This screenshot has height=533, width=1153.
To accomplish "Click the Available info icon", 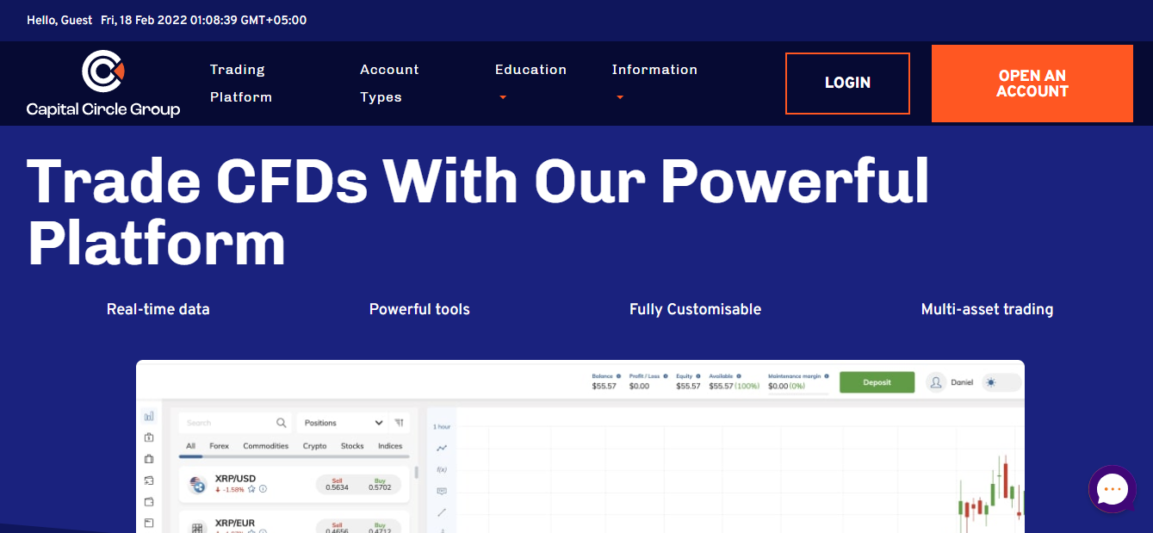I will click(739, 376).
